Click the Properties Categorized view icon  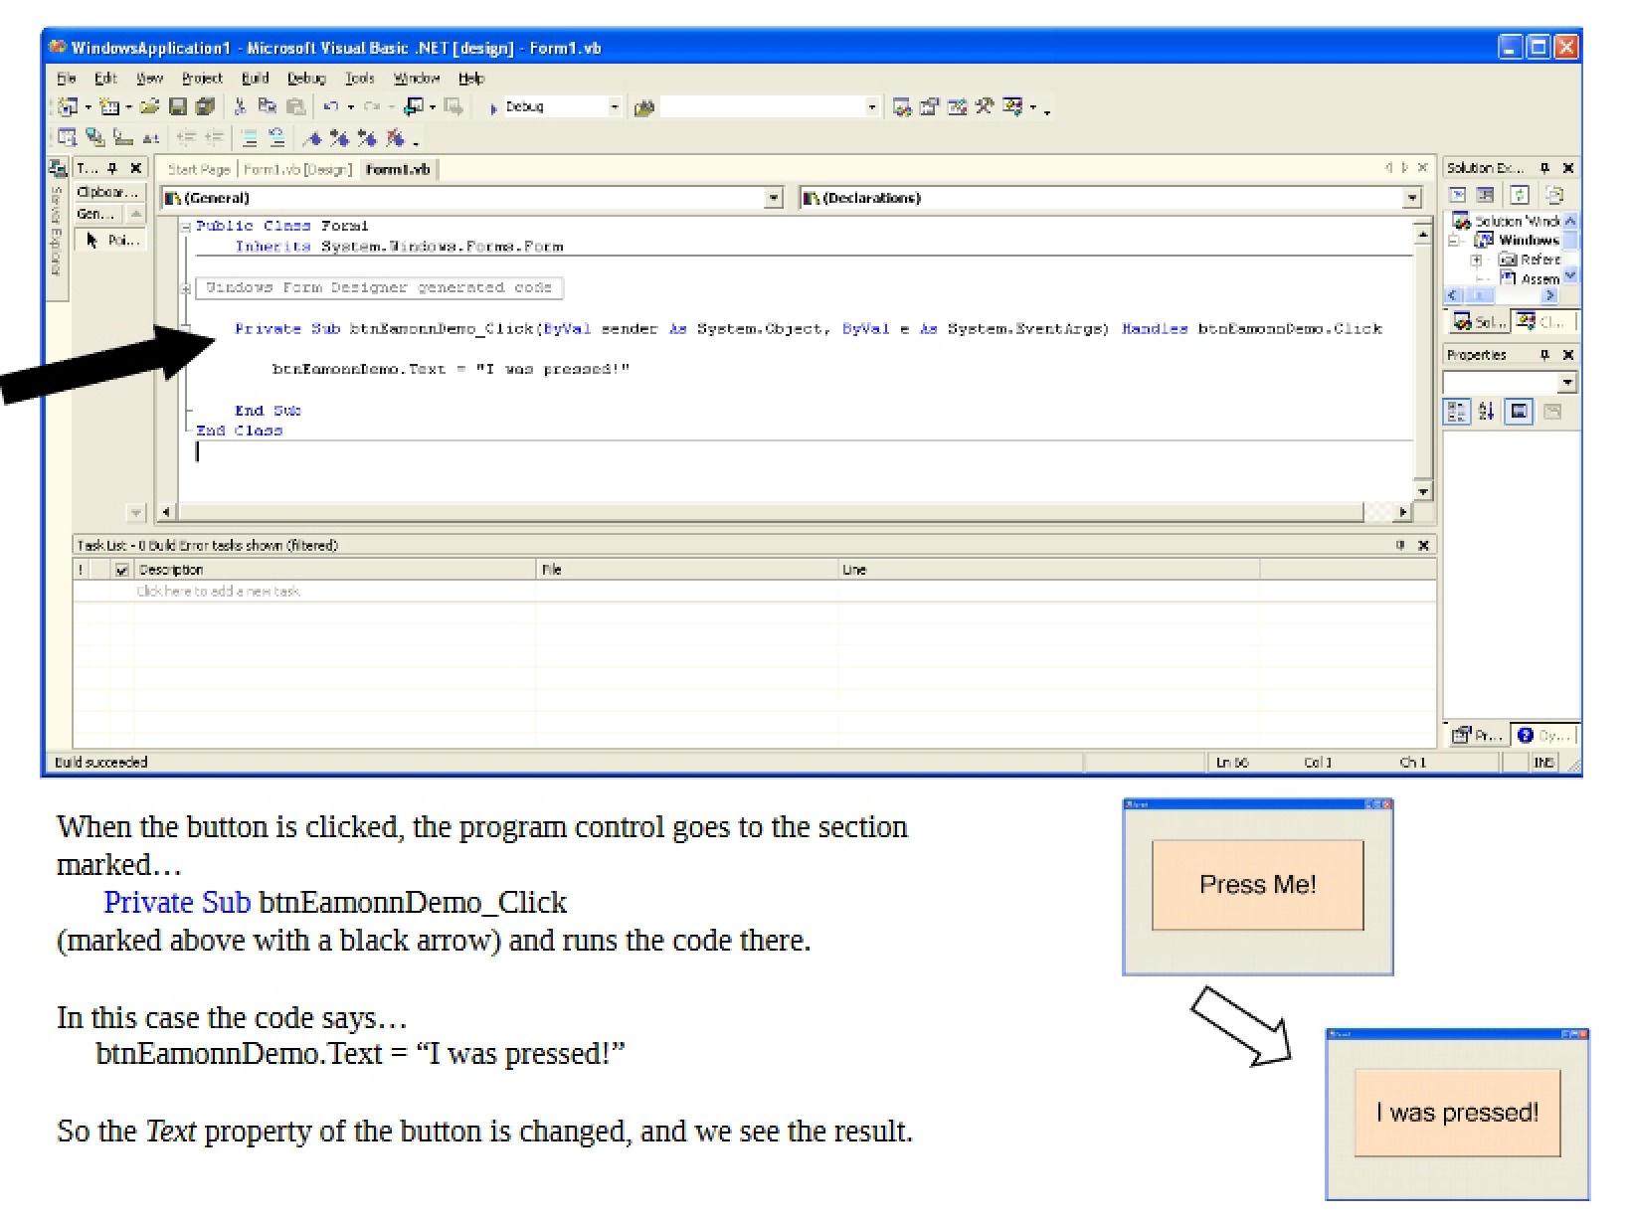point(1457,411)
